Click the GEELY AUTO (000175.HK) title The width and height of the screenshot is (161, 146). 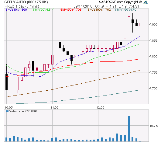(x=26, y=2)
